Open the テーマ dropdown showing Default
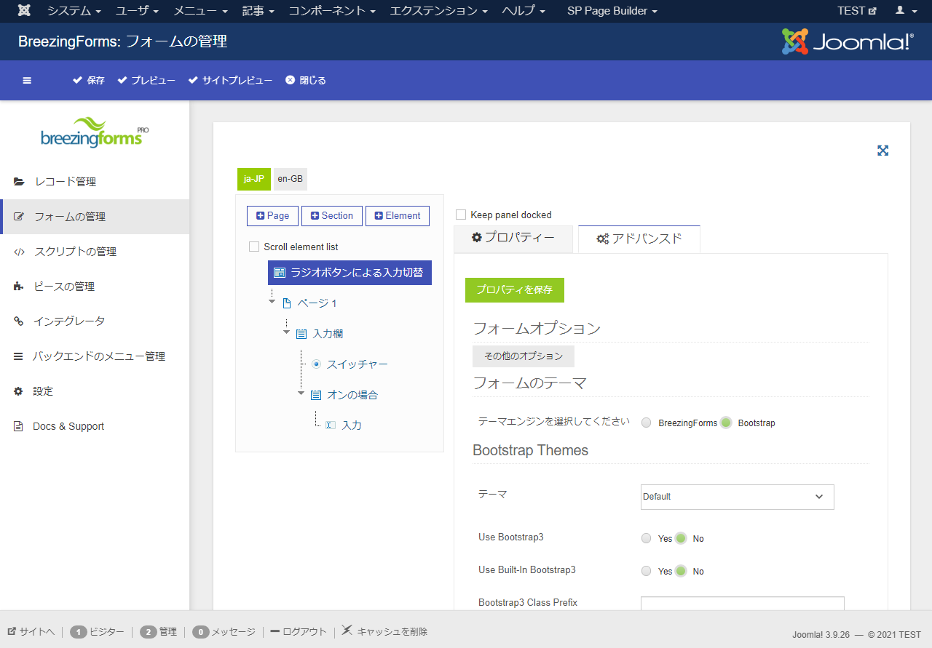 737,497
